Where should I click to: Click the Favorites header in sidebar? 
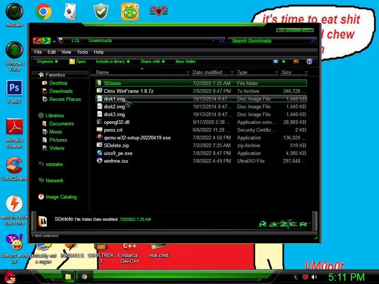tap(55, 75)
